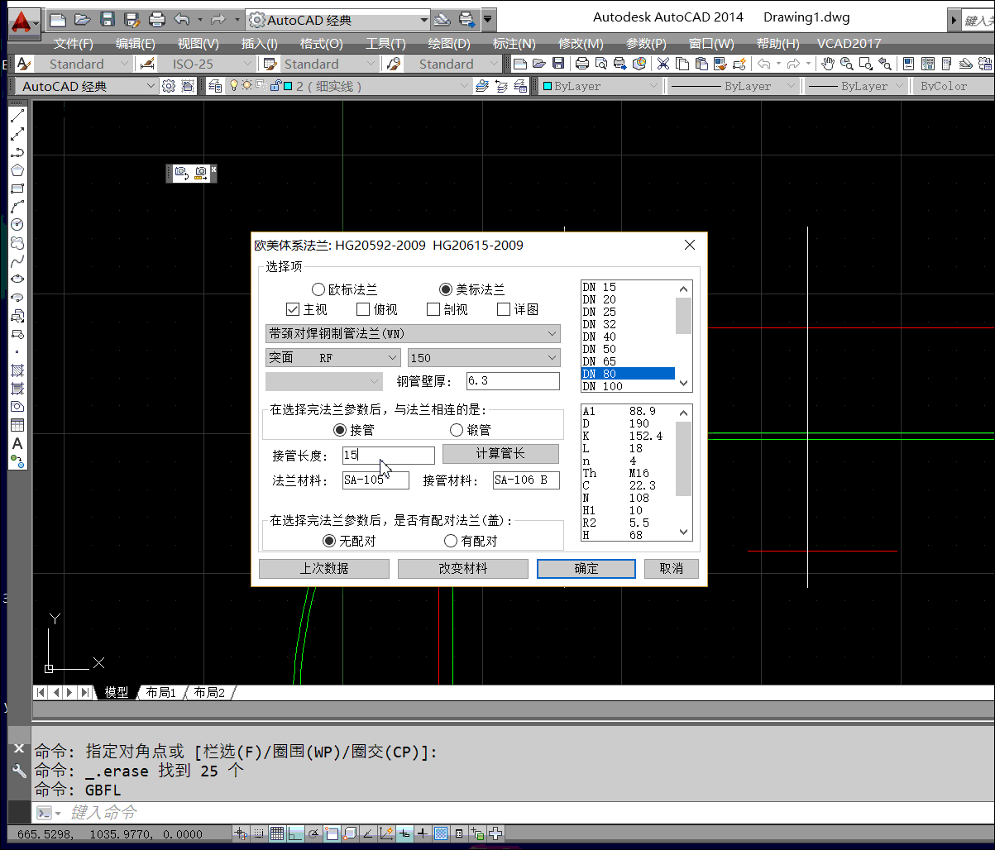Viewport: 995px width, 850px height.
Task: Click the 接管长度 input field
Action: pos(388,456)
